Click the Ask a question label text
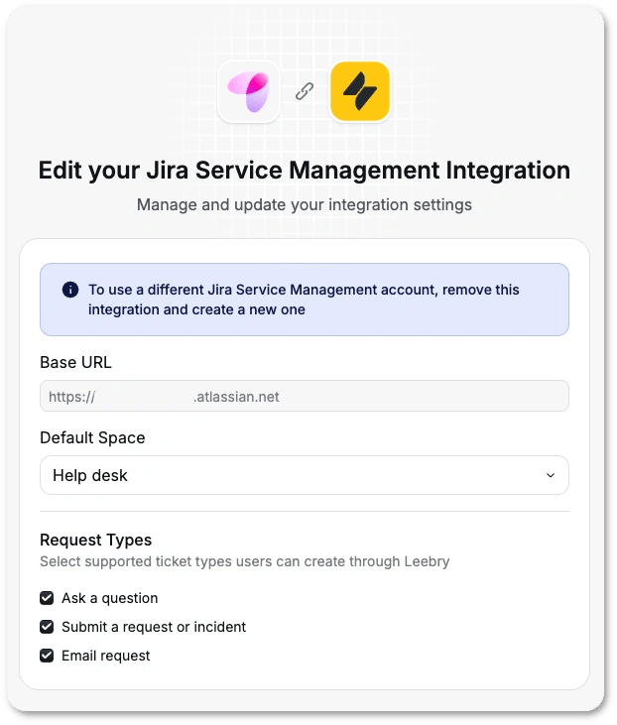Viewport: 617px width, 725px height. click(x=110, y=598)
